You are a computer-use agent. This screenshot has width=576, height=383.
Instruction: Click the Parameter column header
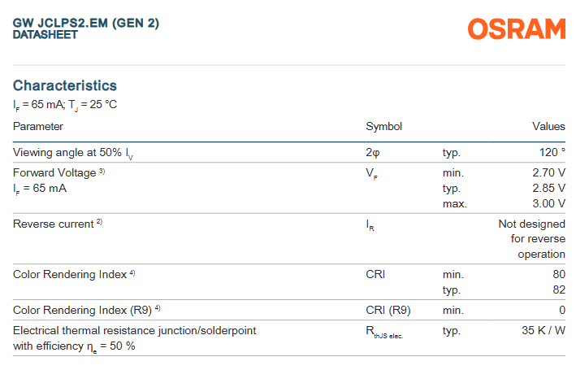38,126
